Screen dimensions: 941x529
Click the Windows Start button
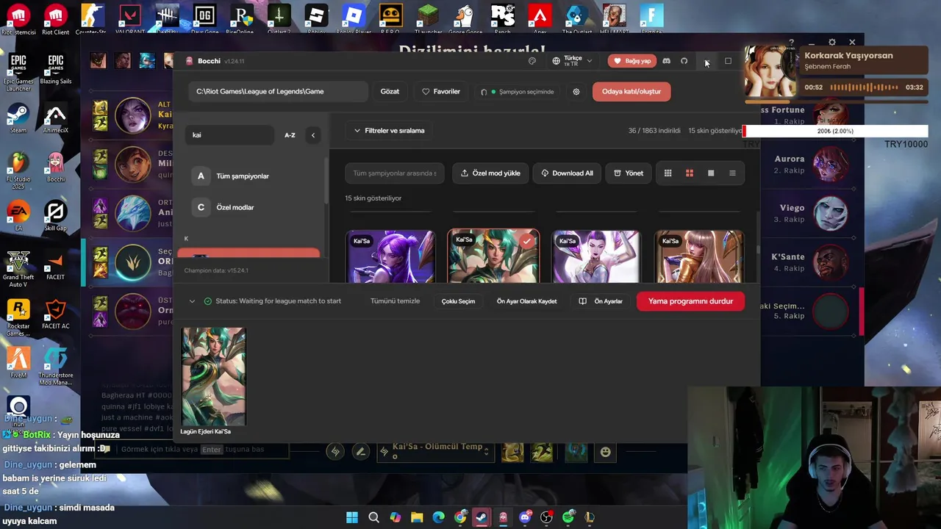[352, 517]
